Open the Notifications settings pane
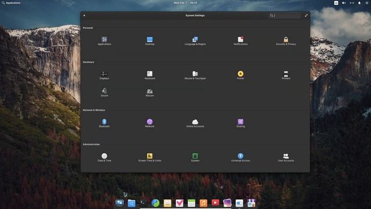The image size is (371, 209). pyautogui.click(x=241, y=41)
